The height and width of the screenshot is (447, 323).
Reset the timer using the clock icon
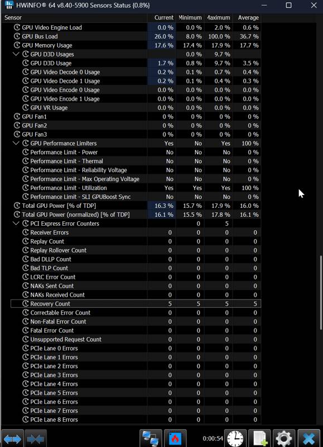tap(235, 438)
